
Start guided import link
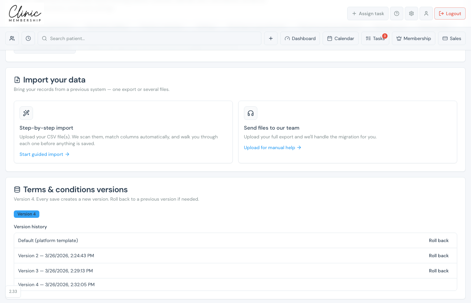pos(44,154)
